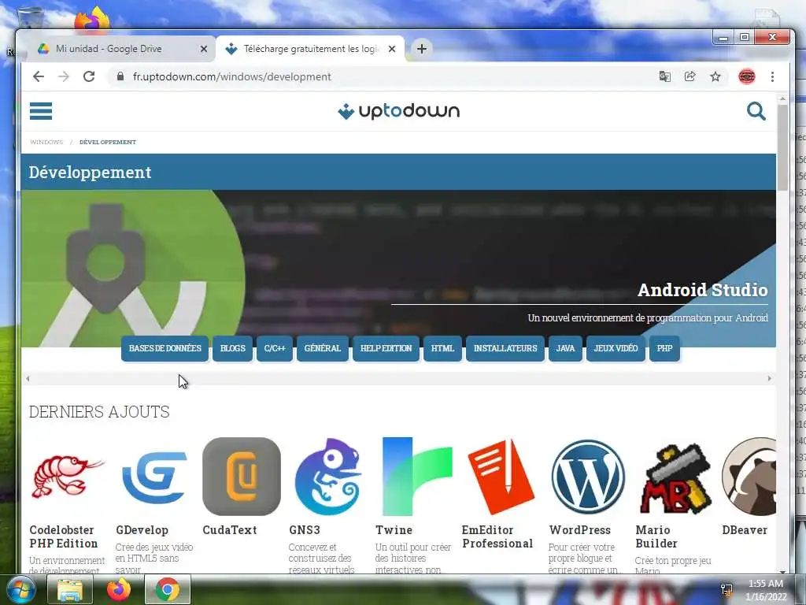Click the Windows breadcrumb link
This screenshot has width=806, height=605.
[x=46, y=142]
